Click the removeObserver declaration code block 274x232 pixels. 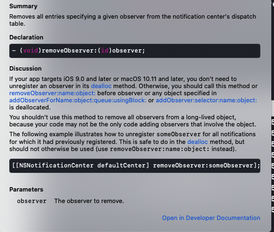tap(135, 51)
